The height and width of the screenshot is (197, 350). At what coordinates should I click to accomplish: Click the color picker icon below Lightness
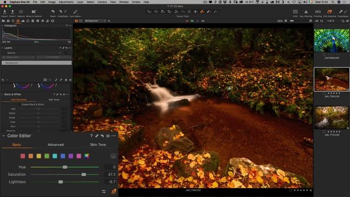114,192
